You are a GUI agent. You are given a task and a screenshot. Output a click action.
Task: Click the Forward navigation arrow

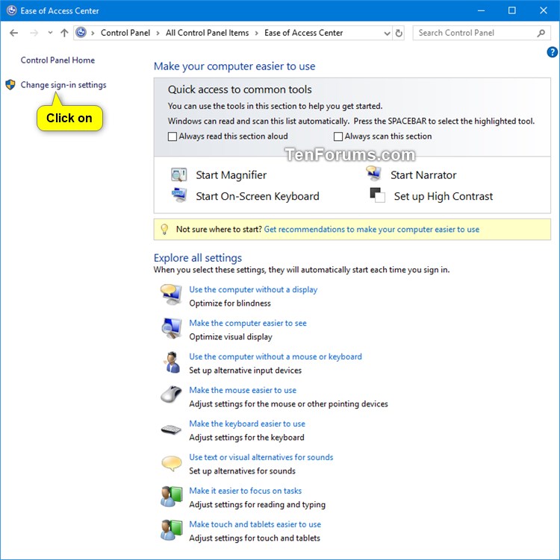(34, 33)
